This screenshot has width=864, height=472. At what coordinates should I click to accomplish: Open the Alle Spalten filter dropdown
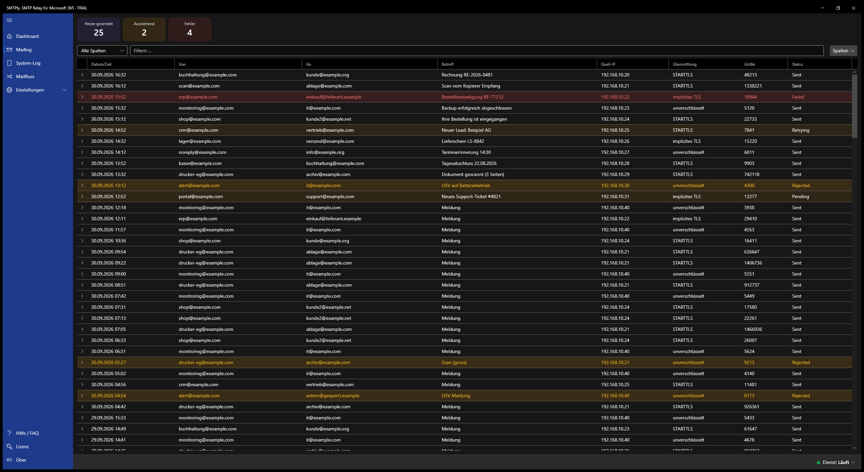102,51
